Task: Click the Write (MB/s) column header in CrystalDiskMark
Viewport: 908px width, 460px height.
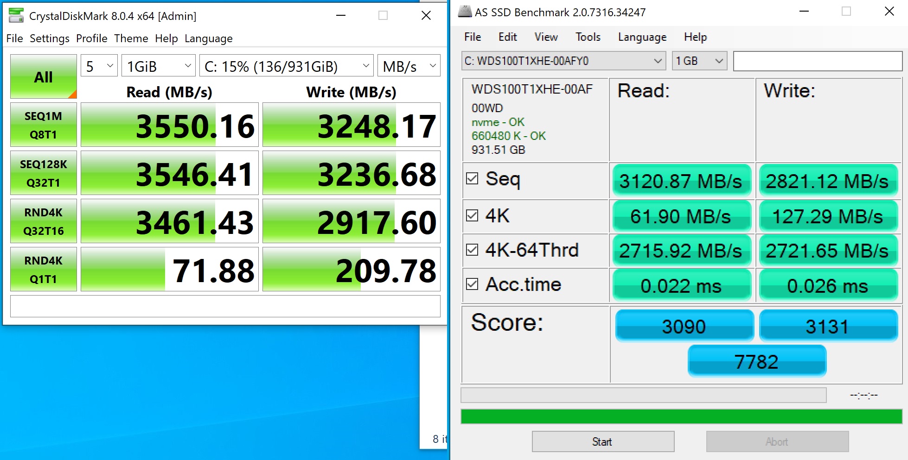Action: pyautogui.click(x=351, y=92)
